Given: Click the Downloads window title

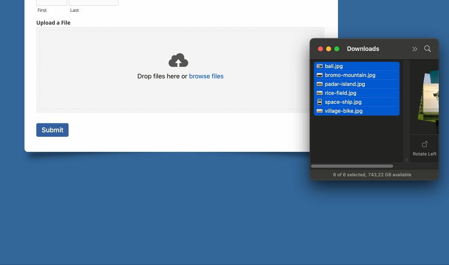Looking at the screenshot, I should point(363,48).
